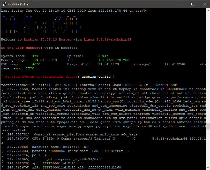Click the root disk size "117G"
The width and height of the screenshot is (210, 170).
115,64
